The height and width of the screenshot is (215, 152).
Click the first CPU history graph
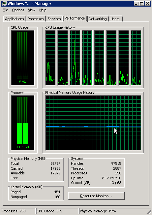(x=50, y=58)
